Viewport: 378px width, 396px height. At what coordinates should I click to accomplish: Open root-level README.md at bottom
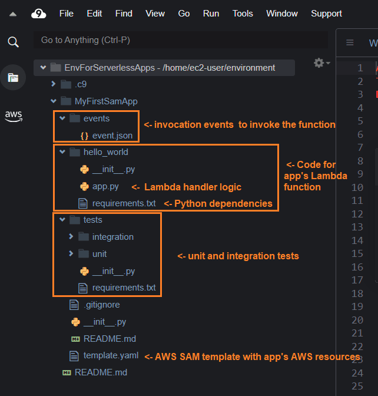(101, 372)
